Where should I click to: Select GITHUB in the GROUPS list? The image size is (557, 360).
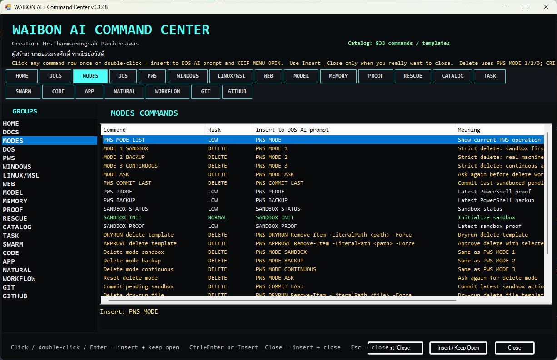coord(49,296)
